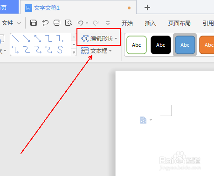
Task: Apply the black Abc shape style
Action: (x=161, y=45)
